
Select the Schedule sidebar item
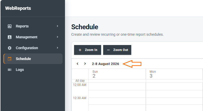tap(33, 59)
